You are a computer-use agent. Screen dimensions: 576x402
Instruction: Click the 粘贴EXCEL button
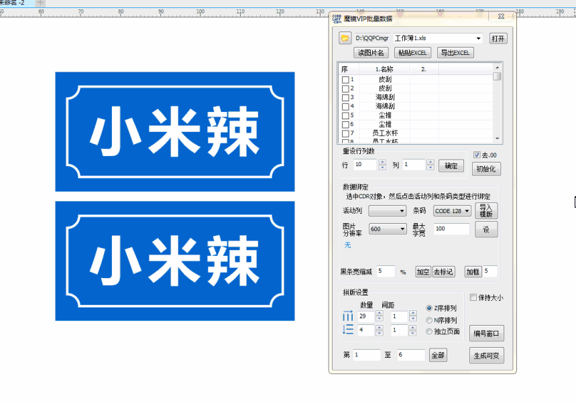tap(412, 53)
